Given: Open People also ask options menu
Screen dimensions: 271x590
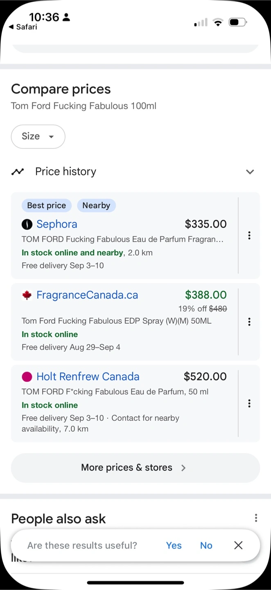Looking at the screenshot, I should pos(256,518).
